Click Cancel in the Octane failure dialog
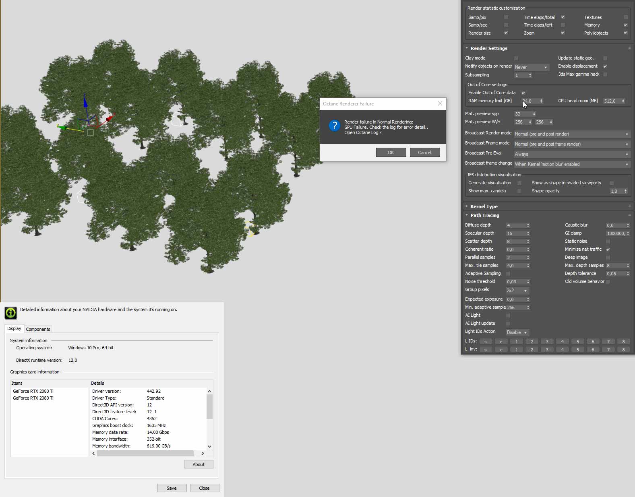The width and height of the screenshot is (635, 497). point(424,153)
